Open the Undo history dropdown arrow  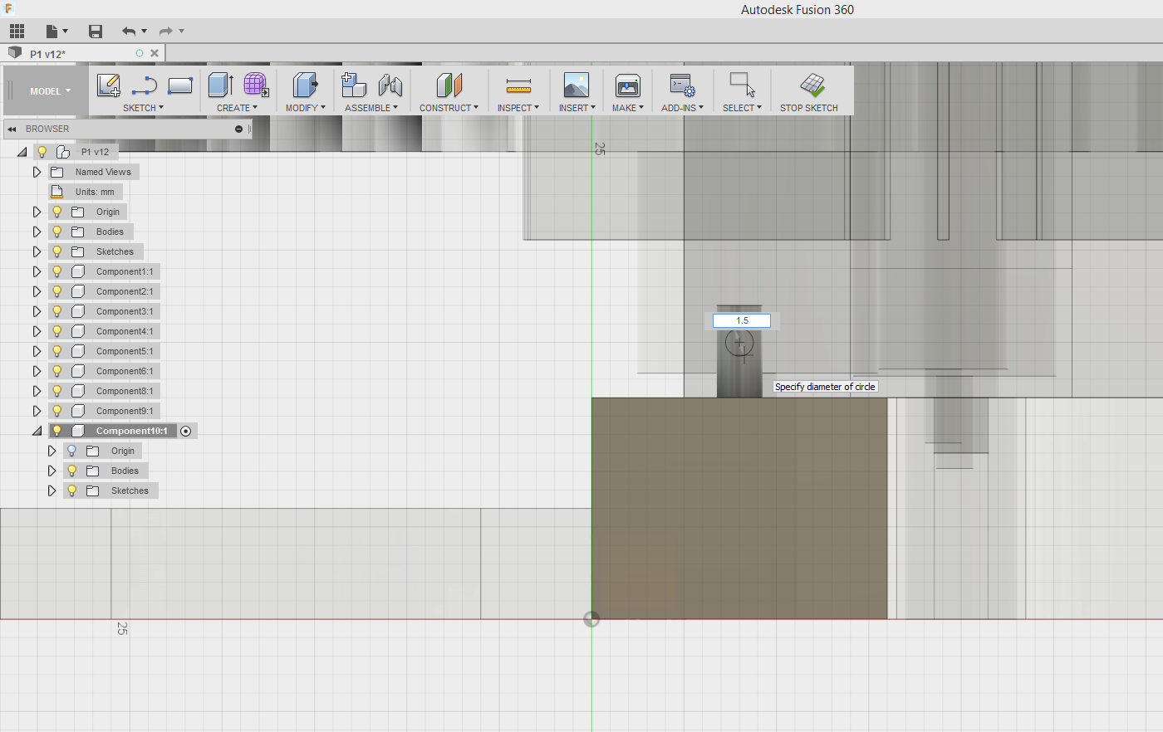(145, 32)
